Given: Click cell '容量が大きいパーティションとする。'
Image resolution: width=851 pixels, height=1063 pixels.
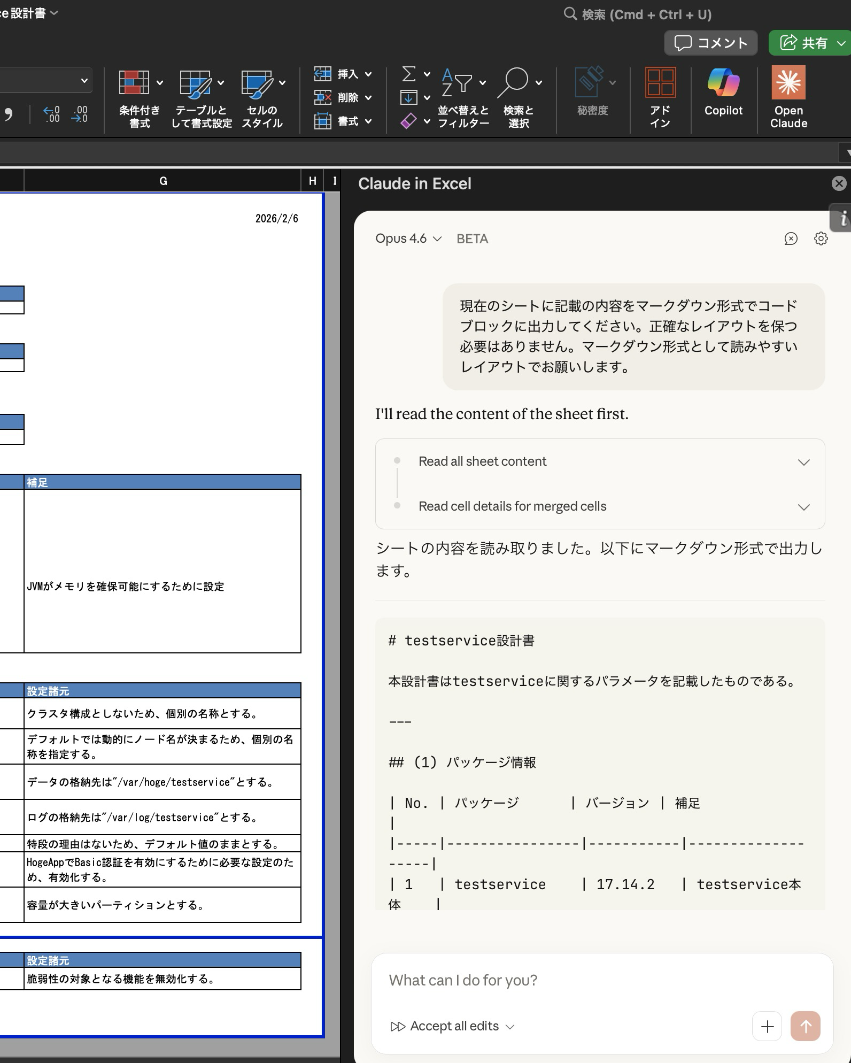Looking at the screenshot, I should pyautogui.click(x=163, y=905).
